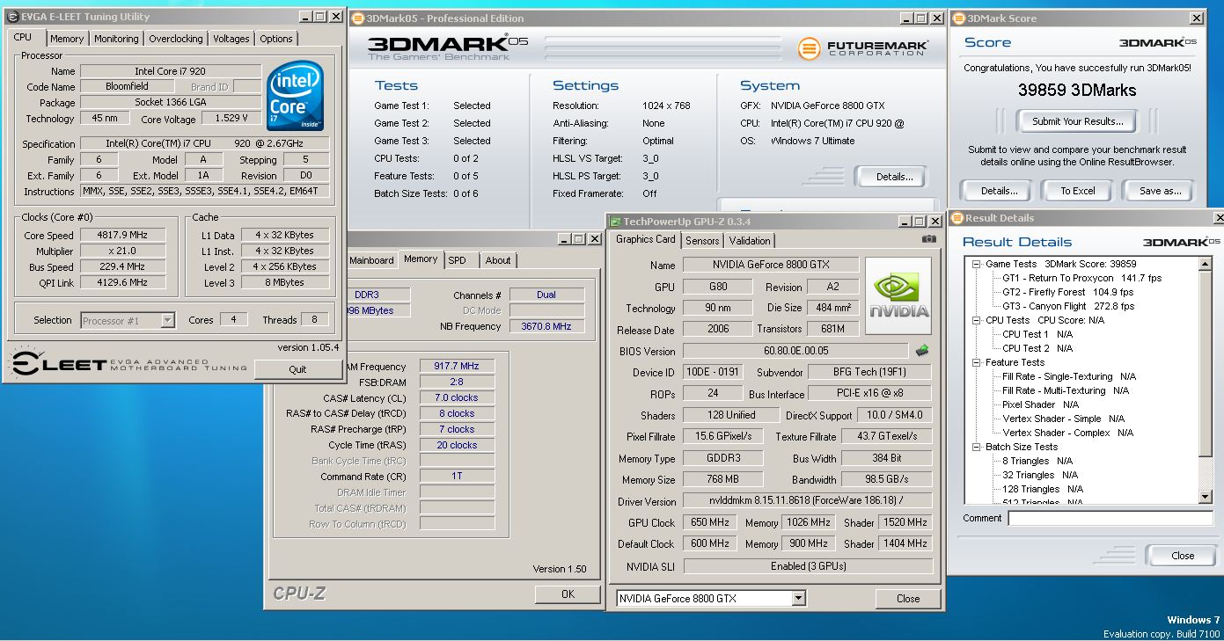Click the Futuremark Corporation logo
Image resolution: width=1224 pixels, height=641 pixels.
click(x=862, y=48)
